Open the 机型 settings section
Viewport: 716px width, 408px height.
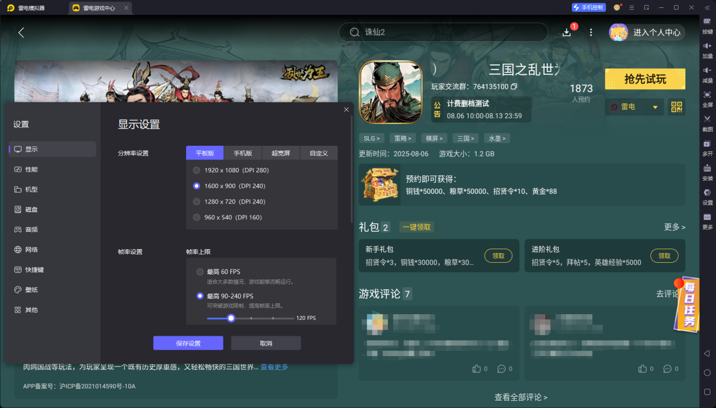click(53, 189)
